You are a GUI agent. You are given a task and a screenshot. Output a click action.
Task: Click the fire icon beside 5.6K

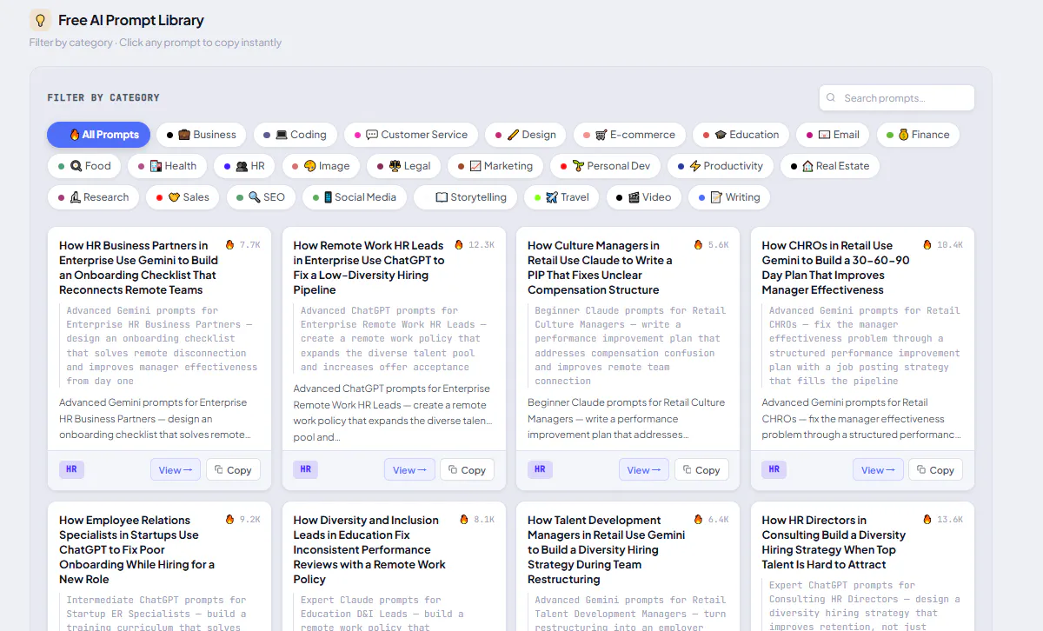699,245
